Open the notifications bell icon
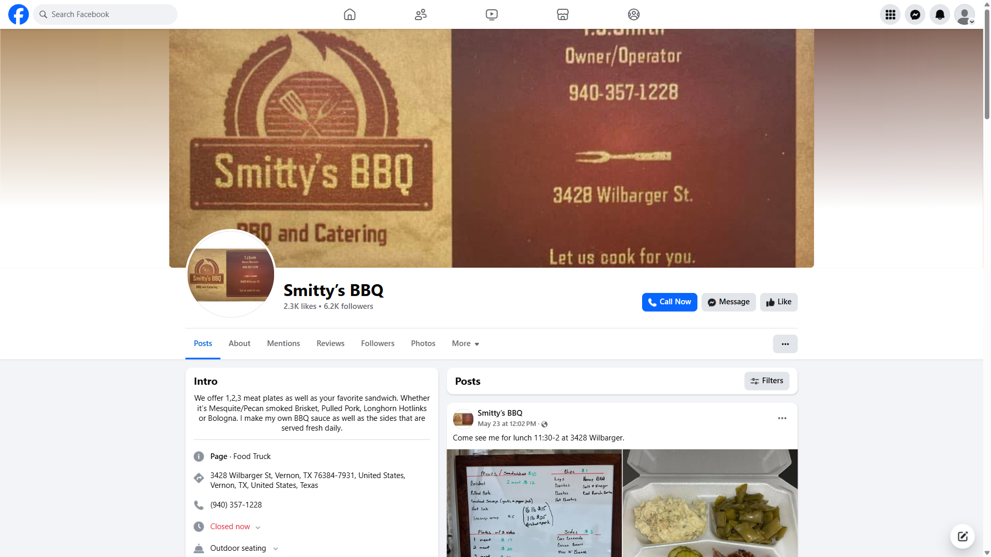991x557 pixels. pyautogui.click(x=939, y=14)
